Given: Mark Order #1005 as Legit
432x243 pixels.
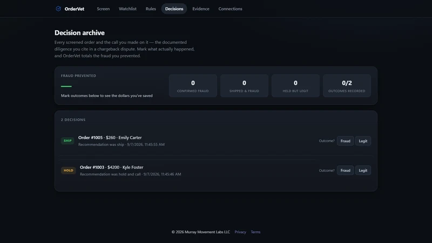Looking at the screenshot, I should point(363,141).
